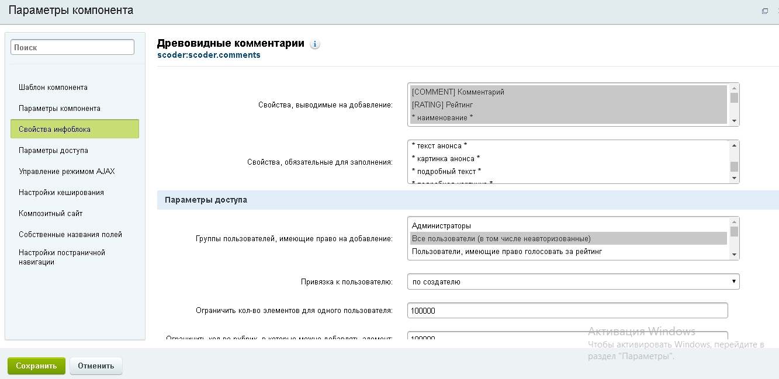Click the info icon beside Древовидные комментарии
The image size is (779, 379).
point(315,44)
